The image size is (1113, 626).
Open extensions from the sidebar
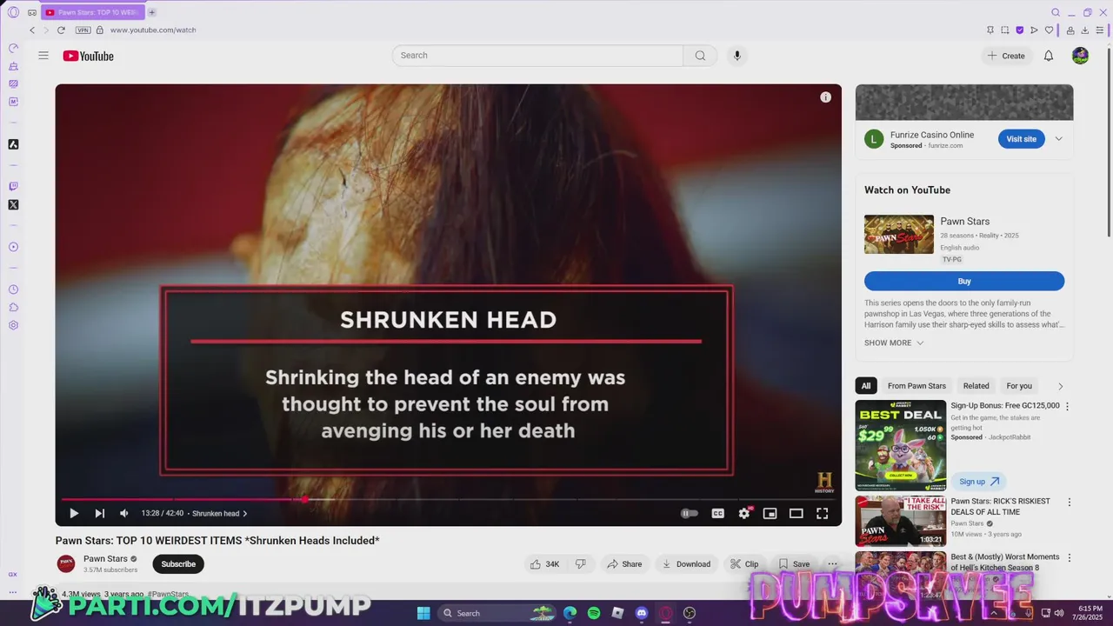13,308
